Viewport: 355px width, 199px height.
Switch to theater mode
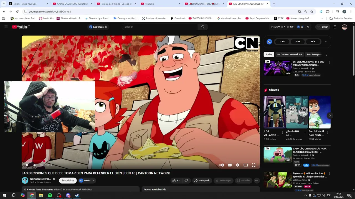click(245, 165)
